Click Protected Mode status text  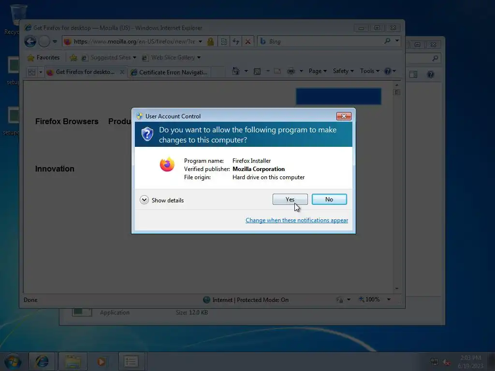[262, 300]
